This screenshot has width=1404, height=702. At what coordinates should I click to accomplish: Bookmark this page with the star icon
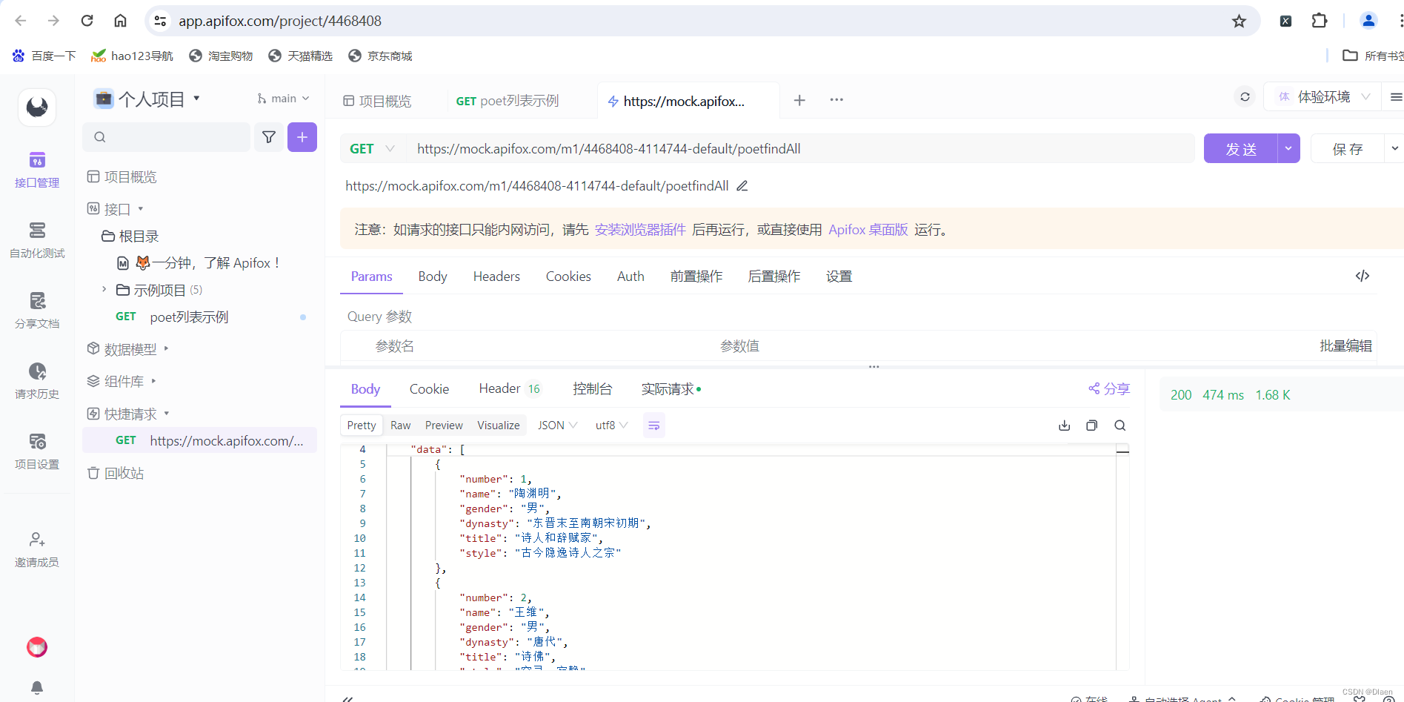tap(1239, 21)
